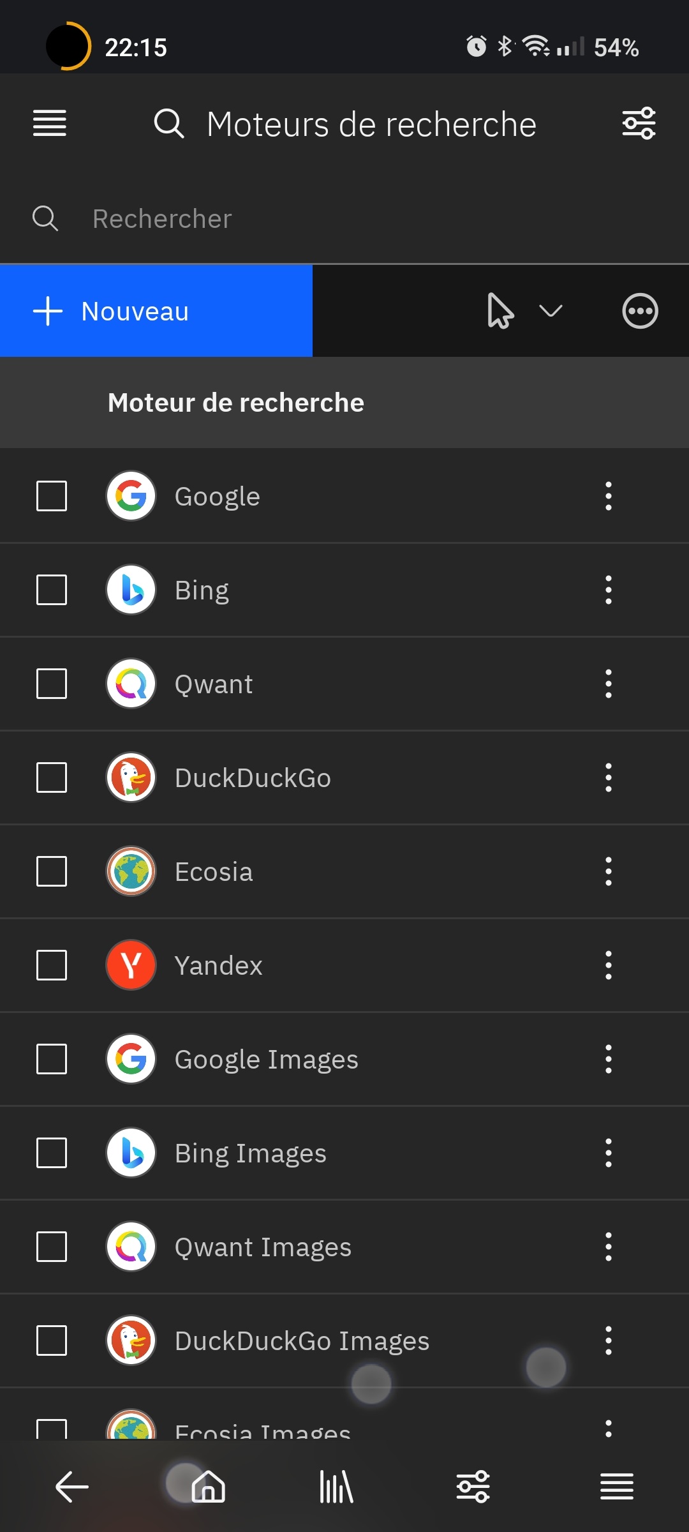Image resolution: width=689 pixels, height=1532 pixels.
Task: Open the Bing row options menu
Action: (609, 590)
